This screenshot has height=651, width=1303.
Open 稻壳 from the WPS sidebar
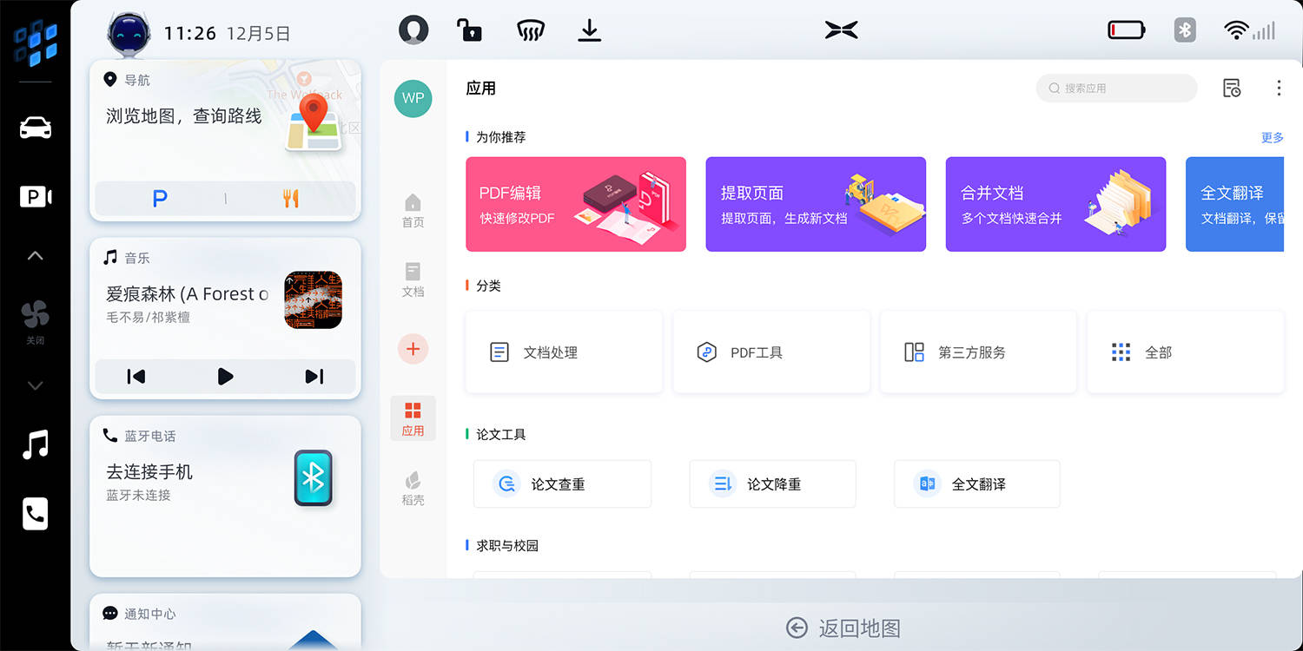[x=413, y=486]
